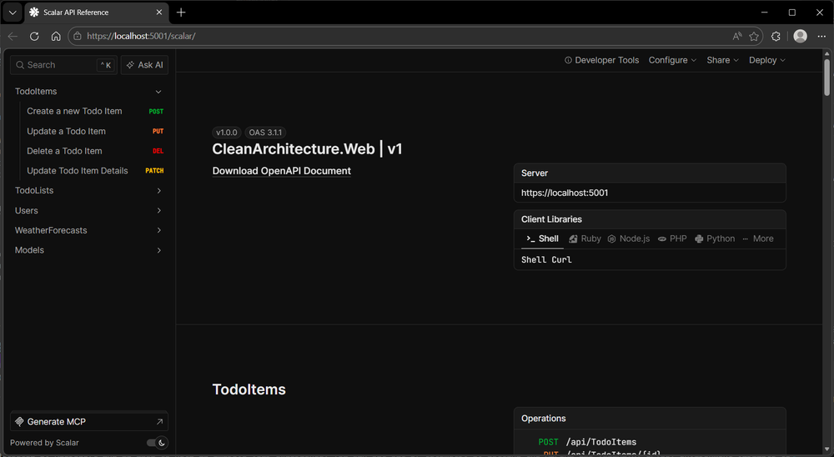Click the page vertical scrollbar thumb
The height and width of the screenshot is (457, 834).
click(826, 78)
